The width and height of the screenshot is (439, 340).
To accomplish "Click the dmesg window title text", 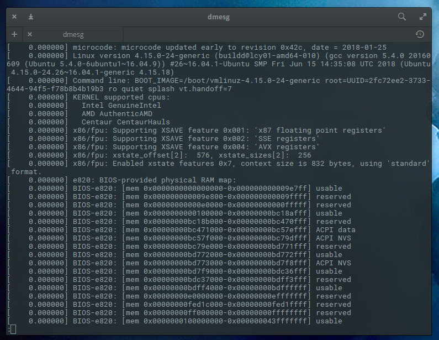I will point(219,17).
